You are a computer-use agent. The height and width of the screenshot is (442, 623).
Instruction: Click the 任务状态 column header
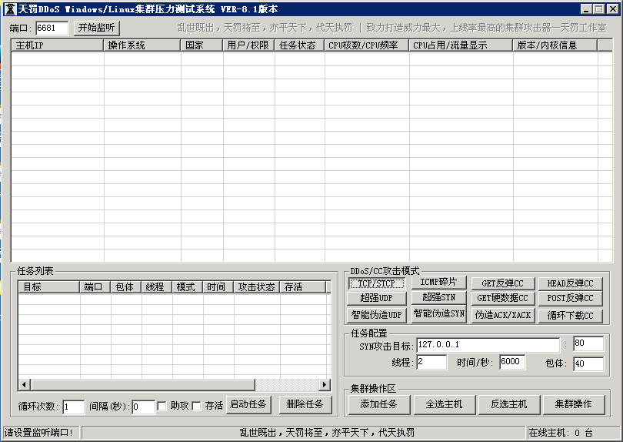(299, 45)
